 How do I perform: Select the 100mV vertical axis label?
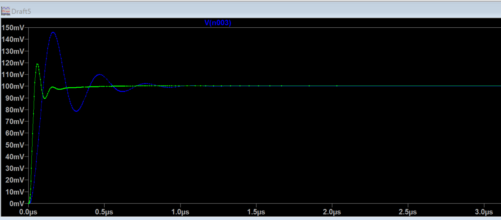coord(13,86)
